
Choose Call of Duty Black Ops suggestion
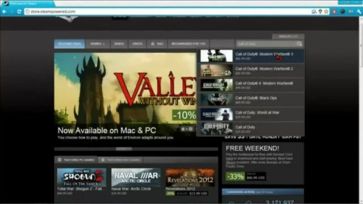click(251, 100)
